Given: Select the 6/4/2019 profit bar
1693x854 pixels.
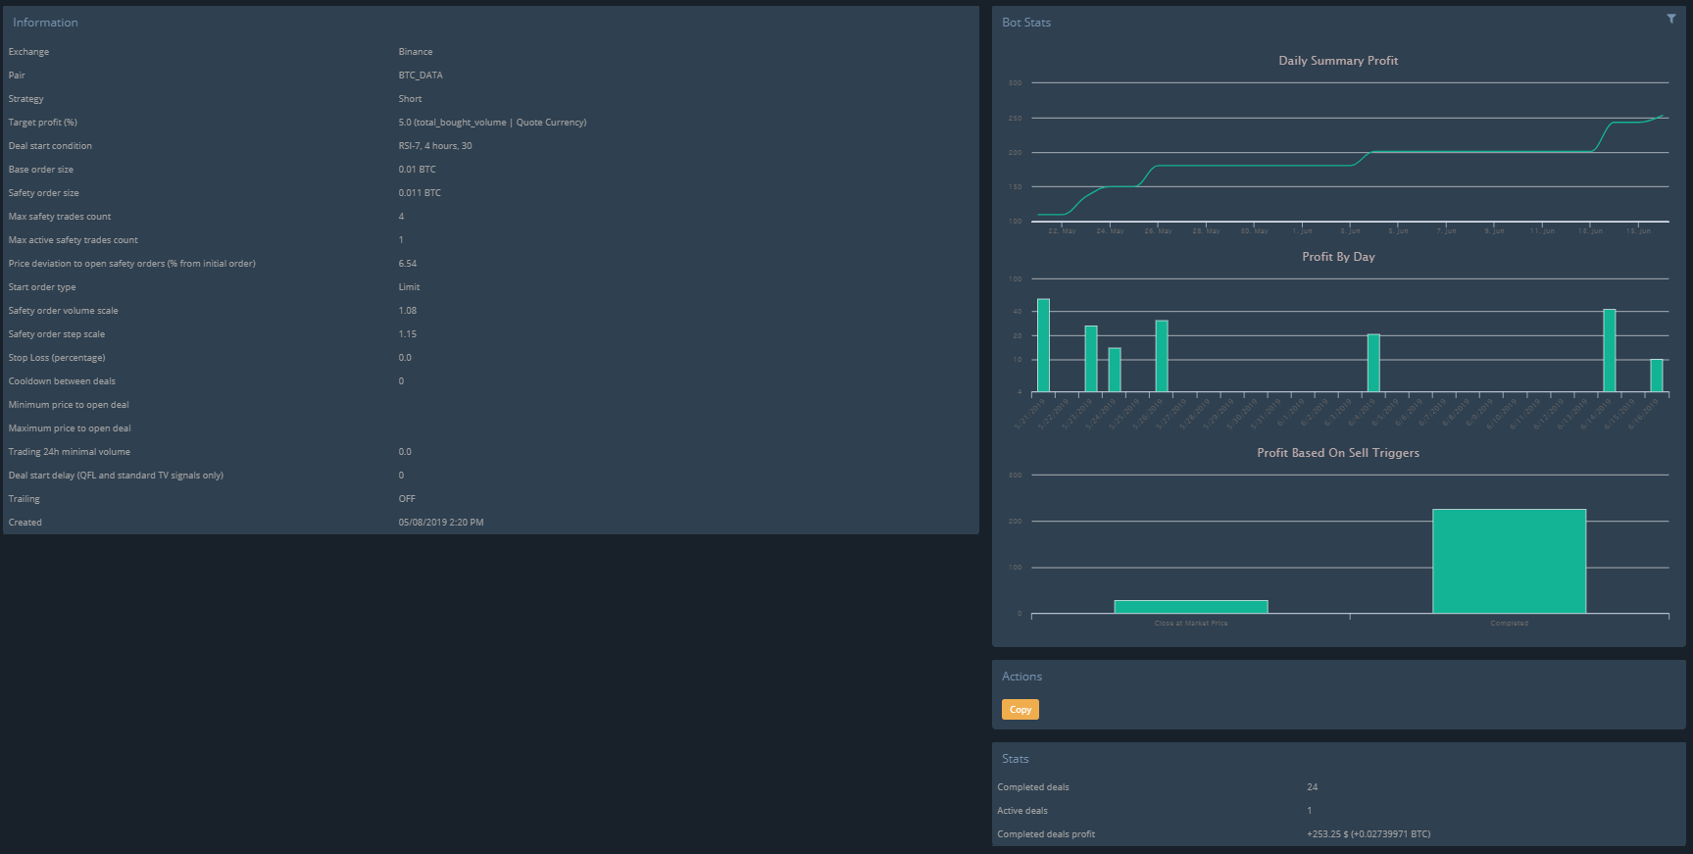Looking at the screenshot, I should (1373, 363).
